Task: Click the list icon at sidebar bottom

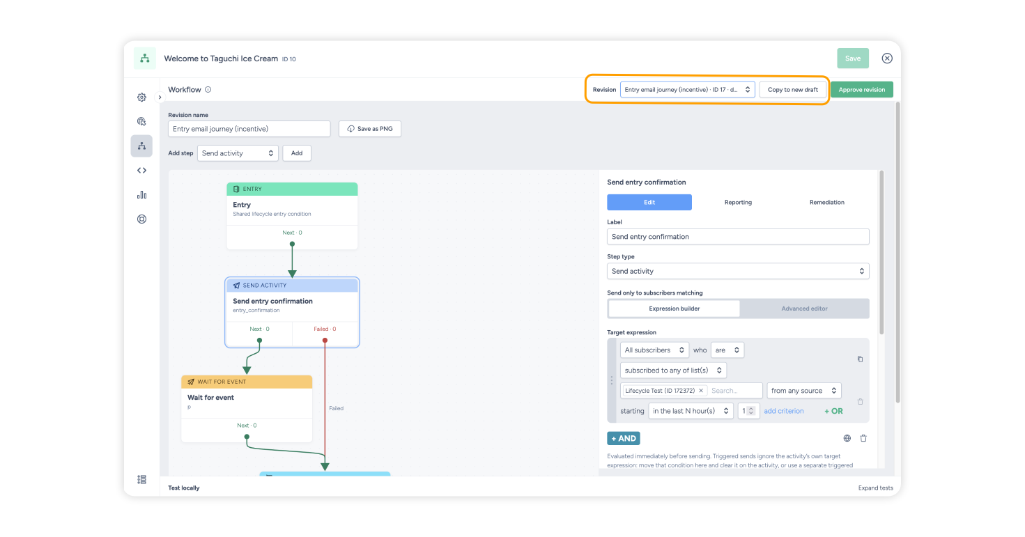Action: click(x=141, y=479)
